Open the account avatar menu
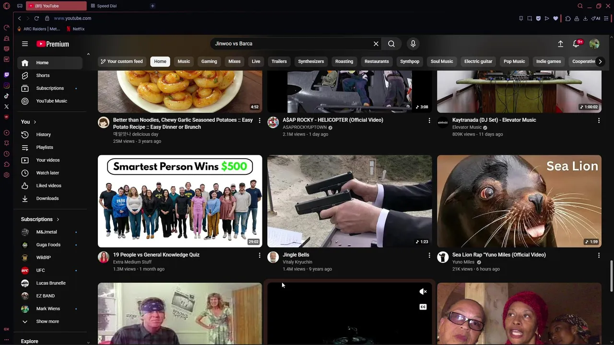The width and height of the screenshot is (614, 345). (594, 44)
